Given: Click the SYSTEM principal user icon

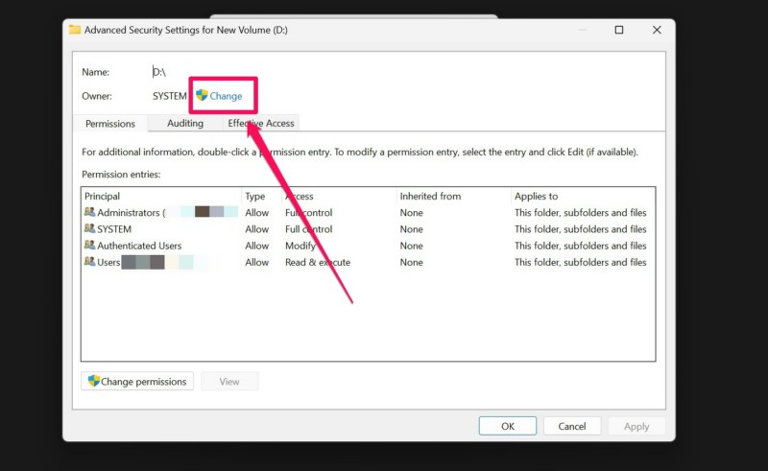Looking at the screenshot, I should [x=89, y=229].
